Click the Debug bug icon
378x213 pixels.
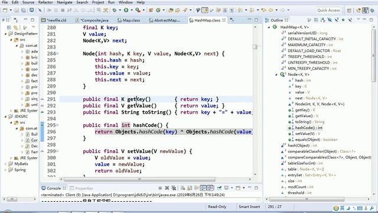click(114, 10)
